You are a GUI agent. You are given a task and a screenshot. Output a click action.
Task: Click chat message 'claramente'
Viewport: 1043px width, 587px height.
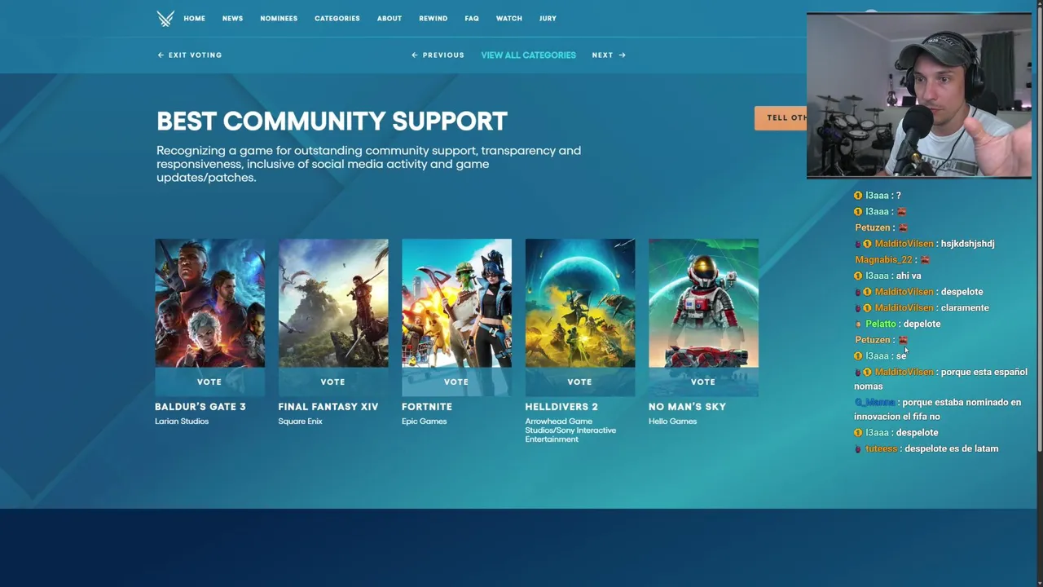[x=965, y=307]
